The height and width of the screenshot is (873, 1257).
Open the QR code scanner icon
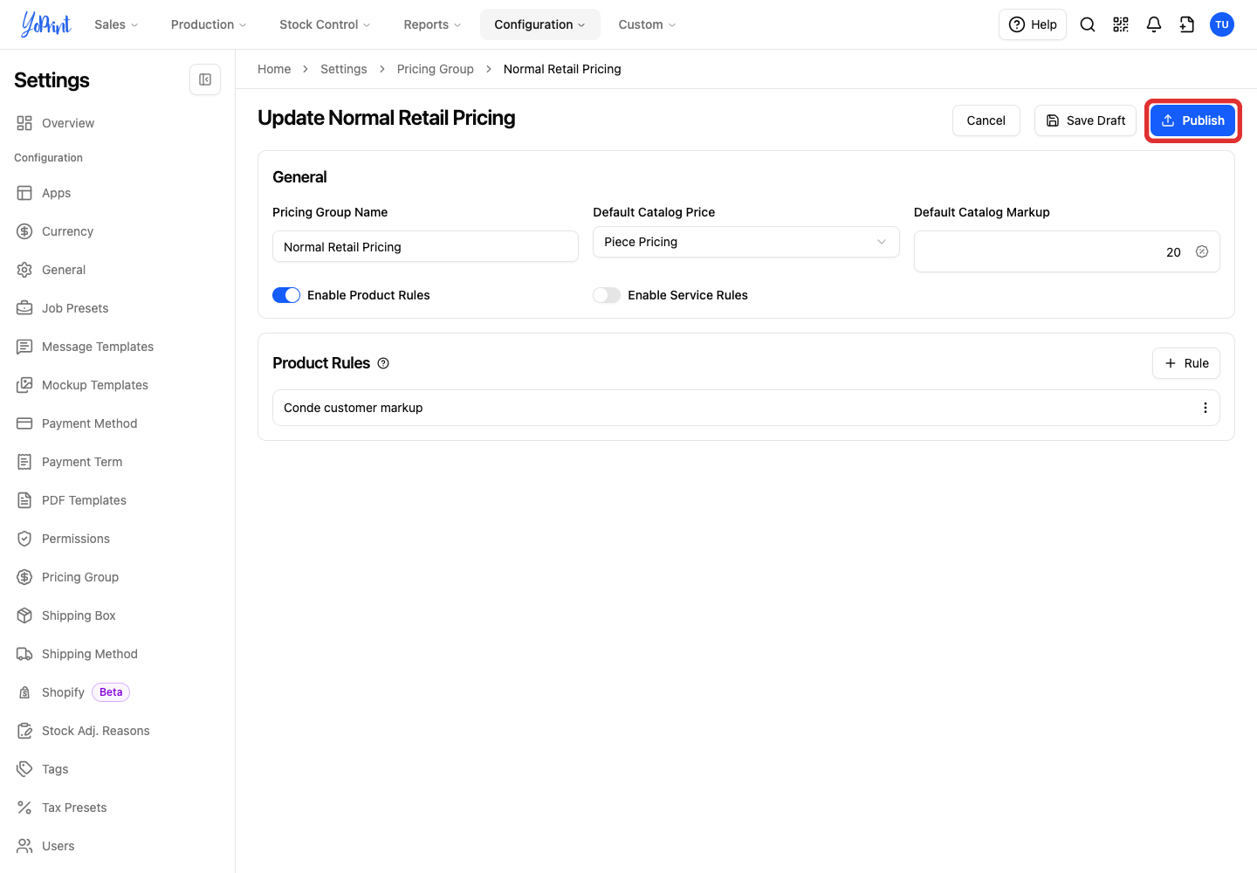1121,24
